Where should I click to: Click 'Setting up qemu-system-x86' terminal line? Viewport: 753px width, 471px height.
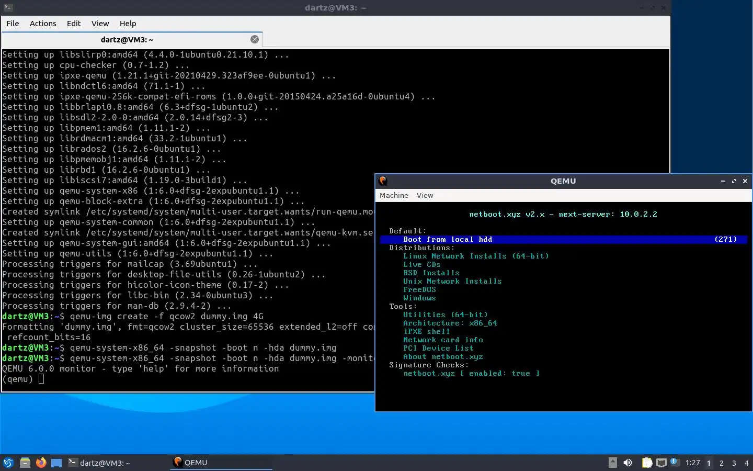[x=151, y=190]
